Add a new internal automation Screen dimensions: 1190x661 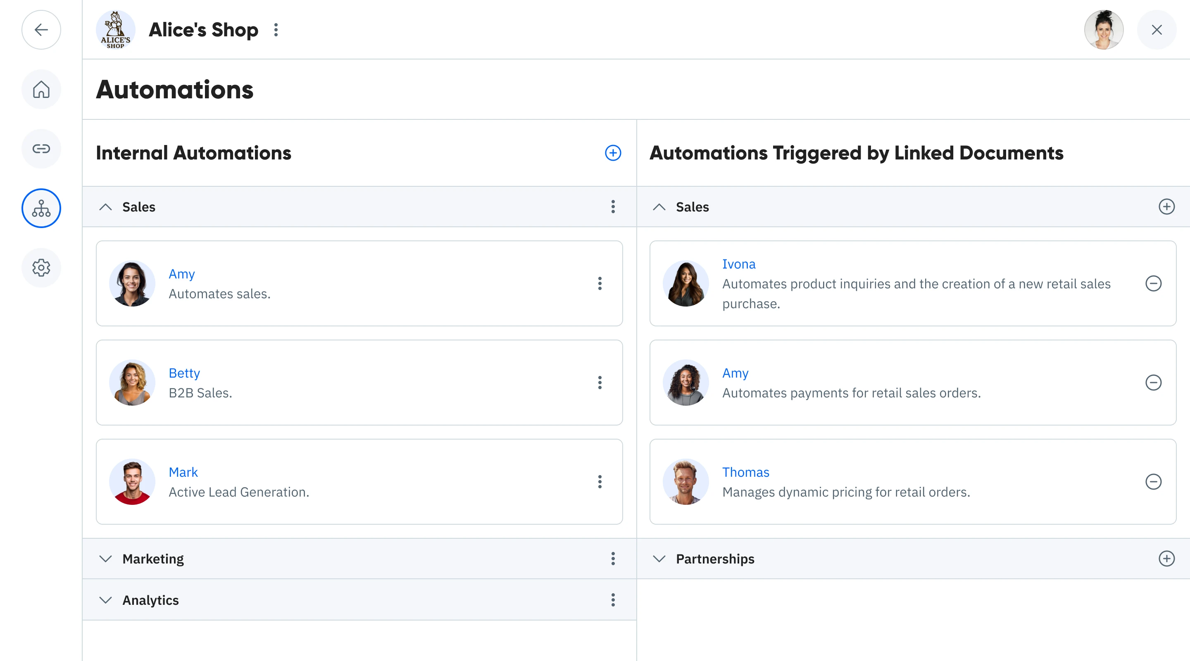(612, 153)
